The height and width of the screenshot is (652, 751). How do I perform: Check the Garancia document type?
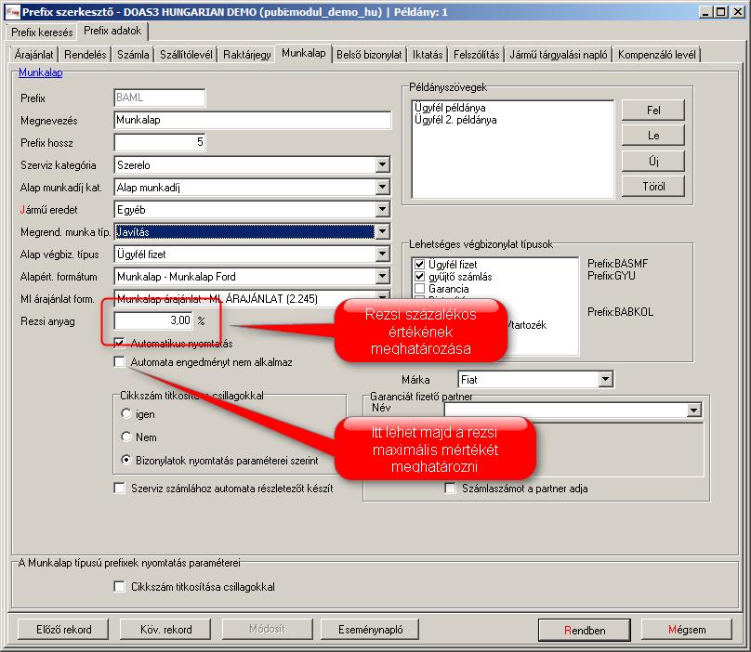(x=419, y=289)
